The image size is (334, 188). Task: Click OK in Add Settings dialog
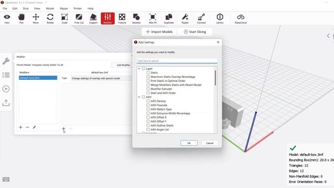tap(189, 143)
